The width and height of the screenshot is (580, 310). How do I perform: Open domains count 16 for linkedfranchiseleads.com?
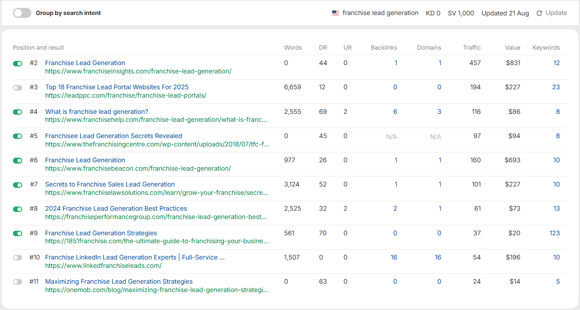(438, 257)
